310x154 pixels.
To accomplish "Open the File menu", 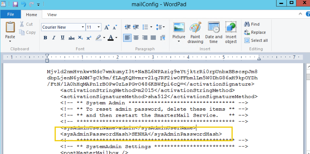I will point(10,14).
